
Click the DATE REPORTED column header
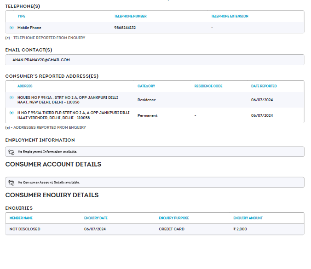click(x=264, y=86)
